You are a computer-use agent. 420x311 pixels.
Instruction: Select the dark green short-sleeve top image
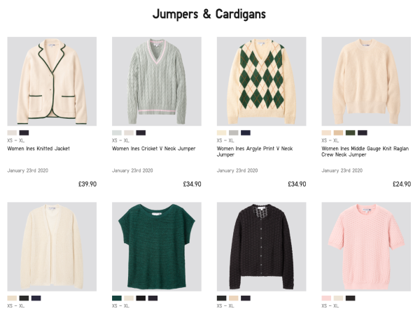pos(156,247)
